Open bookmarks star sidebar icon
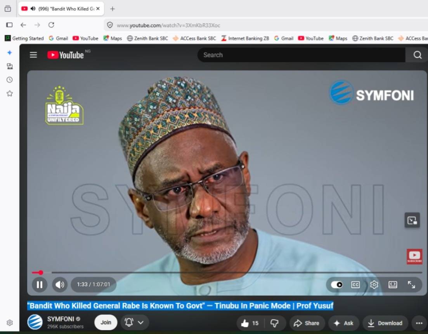This screenshot has height=334, width=428. pyautogui.click(x=10, y=93)
